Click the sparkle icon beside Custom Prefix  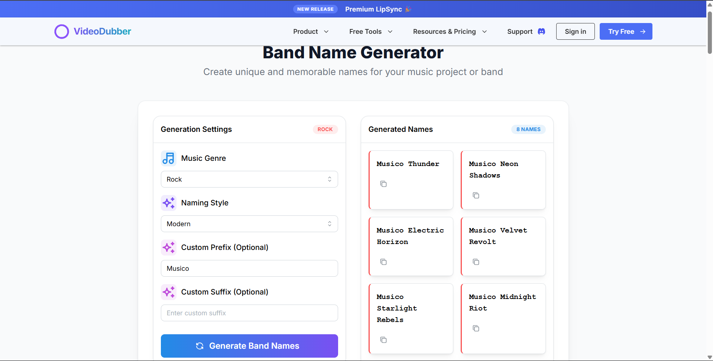pyautogui.click(x=168, y=247)
